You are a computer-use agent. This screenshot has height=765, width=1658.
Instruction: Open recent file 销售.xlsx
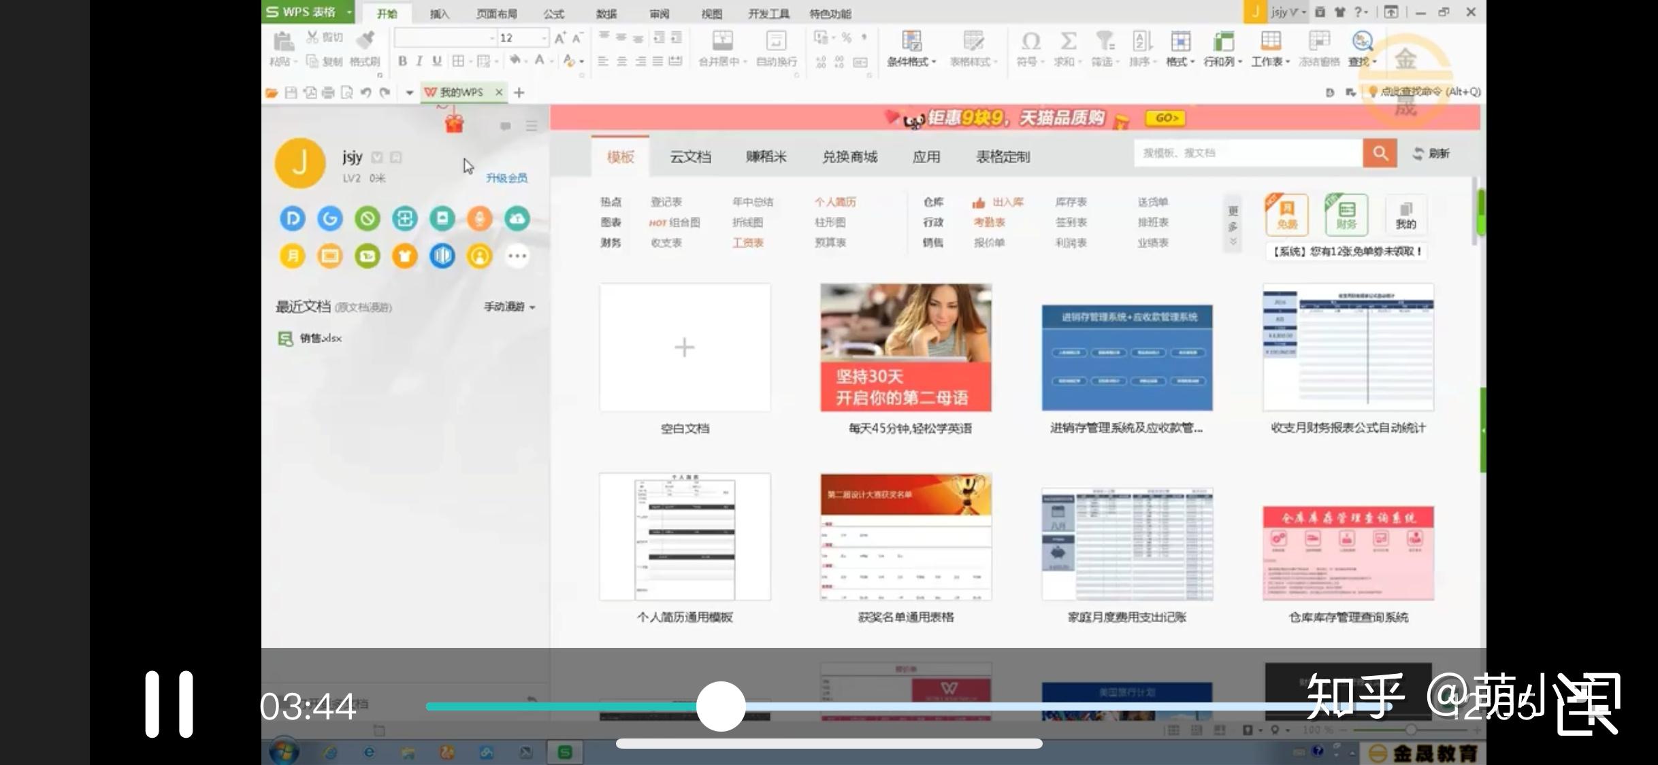click(310, 338)
